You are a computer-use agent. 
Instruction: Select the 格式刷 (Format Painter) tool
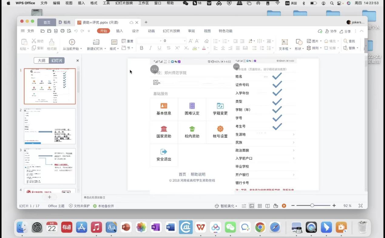coord(52,44)
